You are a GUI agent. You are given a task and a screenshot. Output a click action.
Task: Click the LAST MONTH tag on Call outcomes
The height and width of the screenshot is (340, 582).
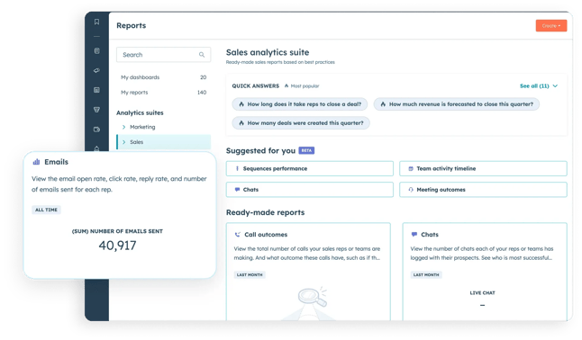[250, 274]
